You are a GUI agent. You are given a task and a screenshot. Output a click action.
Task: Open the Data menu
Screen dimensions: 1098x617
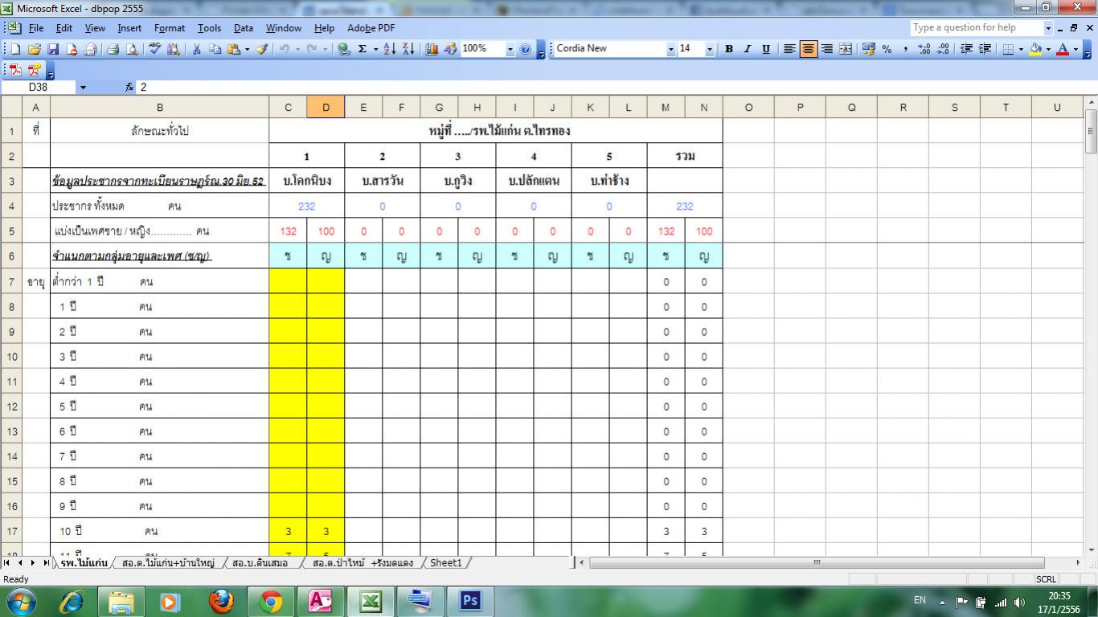pos(244,27)
